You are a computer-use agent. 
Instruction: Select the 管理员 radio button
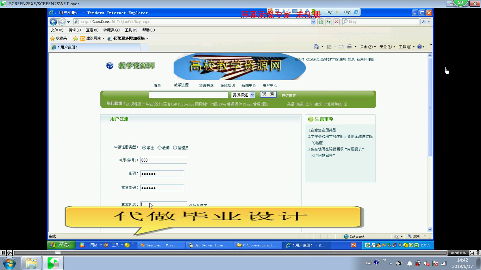[x=175, y=148]
